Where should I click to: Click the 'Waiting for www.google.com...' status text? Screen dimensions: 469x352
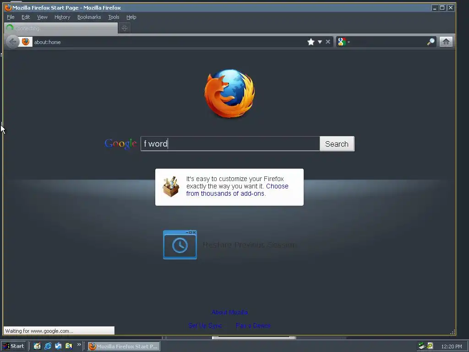(x=39, y=331)
